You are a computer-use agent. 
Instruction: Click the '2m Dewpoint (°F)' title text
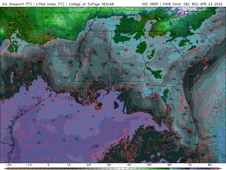17,4
